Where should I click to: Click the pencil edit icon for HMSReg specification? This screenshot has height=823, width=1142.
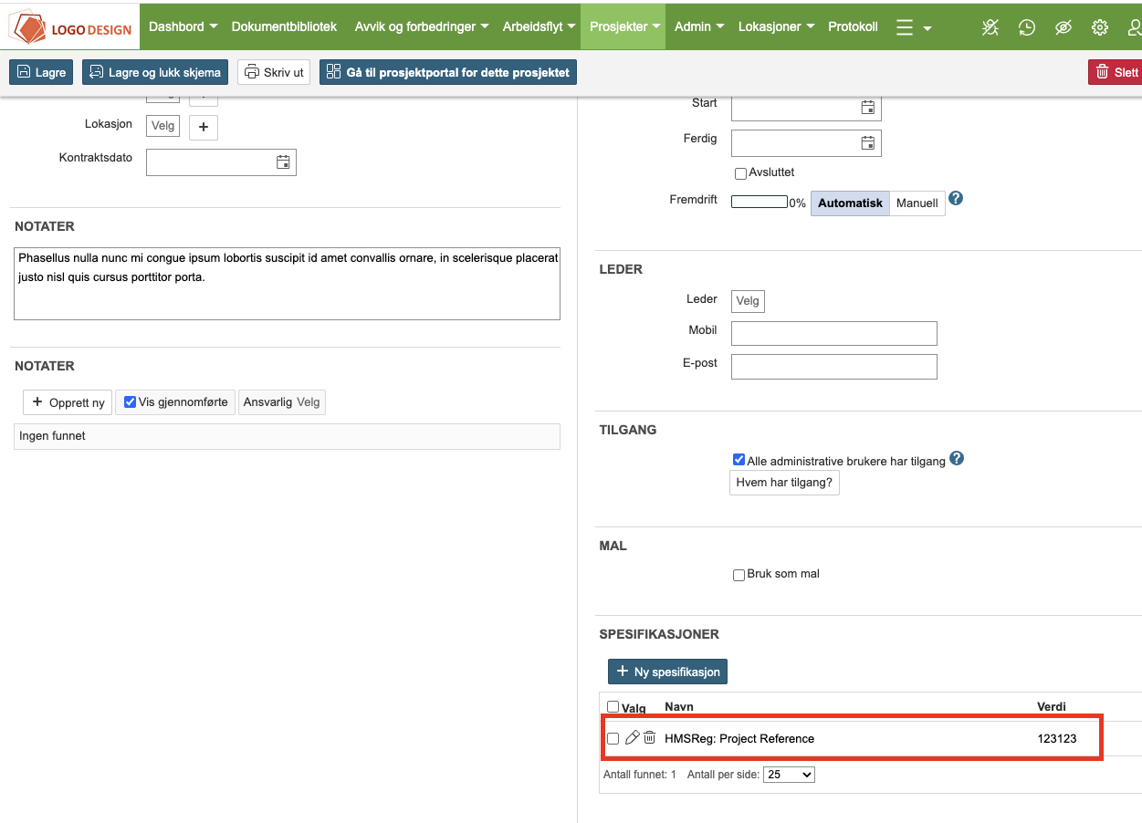[632, 738]
